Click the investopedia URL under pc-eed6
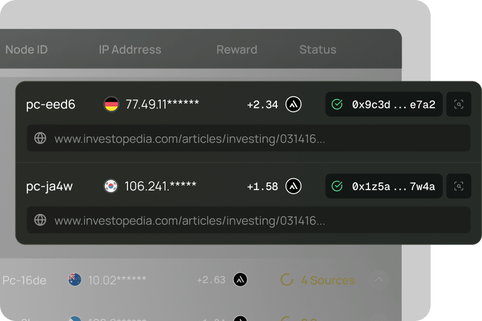This screenshot has height=321, width=482. pyautogui.click(x=190, y=139)
